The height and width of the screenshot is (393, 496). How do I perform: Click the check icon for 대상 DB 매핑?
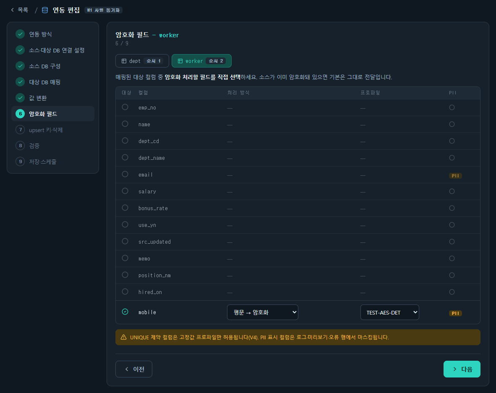[20, 82]
